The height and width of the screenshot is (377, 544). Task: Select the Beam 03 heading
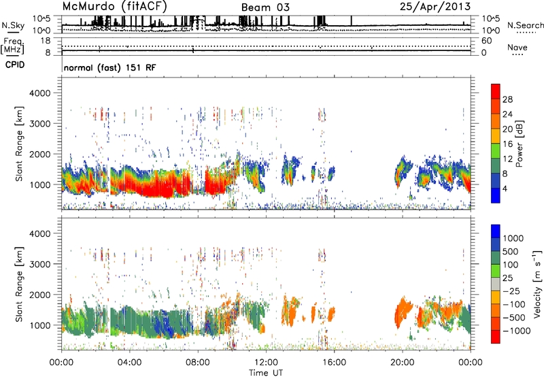[265, 7]
